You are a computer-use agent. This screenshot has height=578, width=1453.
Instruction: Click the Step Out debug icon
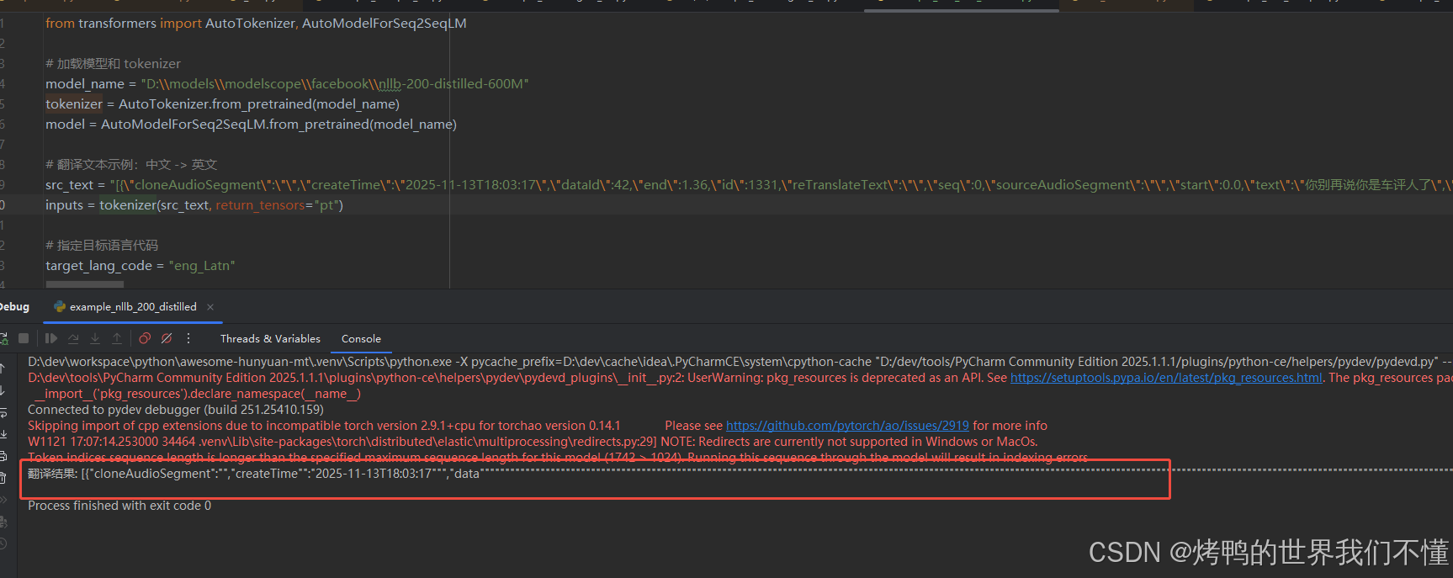click(117, 338)
